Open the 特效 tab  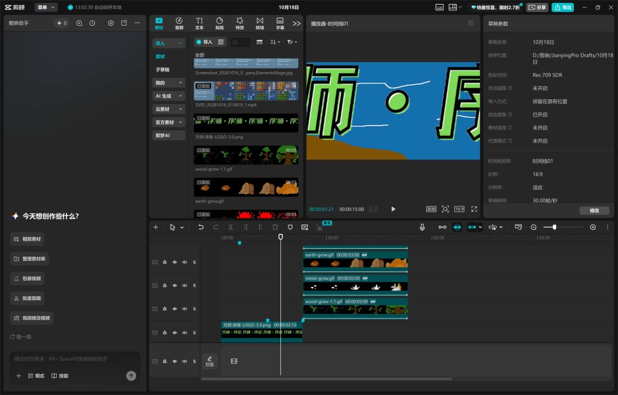pos(240,23)
